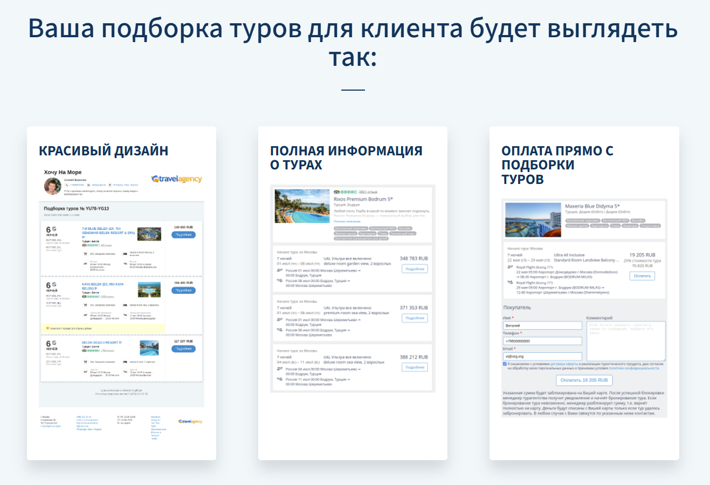Screen dimensions: 710x485
Task: Click the heading Подборка туров № YU78-YG13
Action: pos(77,208)
